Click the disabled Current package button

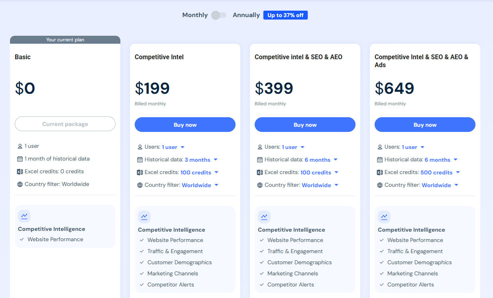pyautogui.click(x=65, y=124)
